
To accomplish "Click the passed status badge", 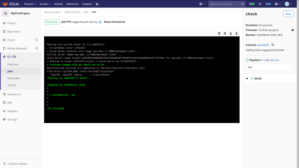I will click(52, 22).
